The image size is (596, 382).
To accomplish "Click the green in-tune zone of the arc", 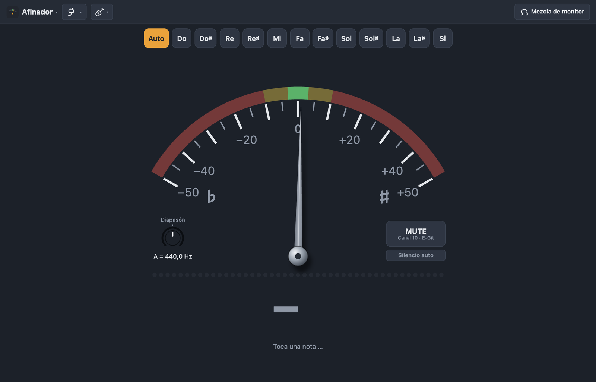I will coord(298,93).
